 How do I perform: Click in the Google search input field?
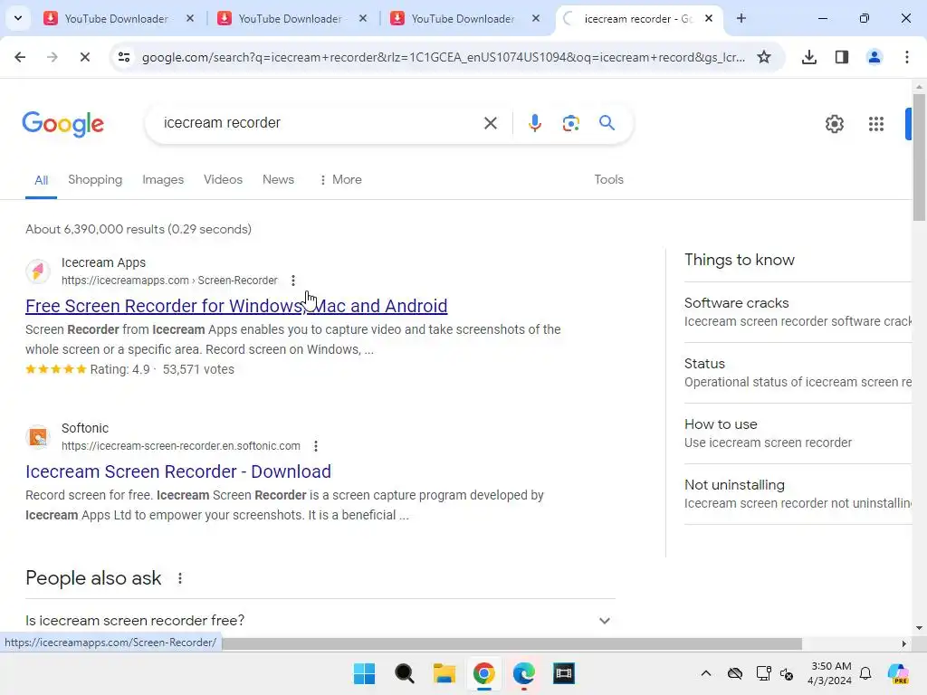tap(316, 123)
